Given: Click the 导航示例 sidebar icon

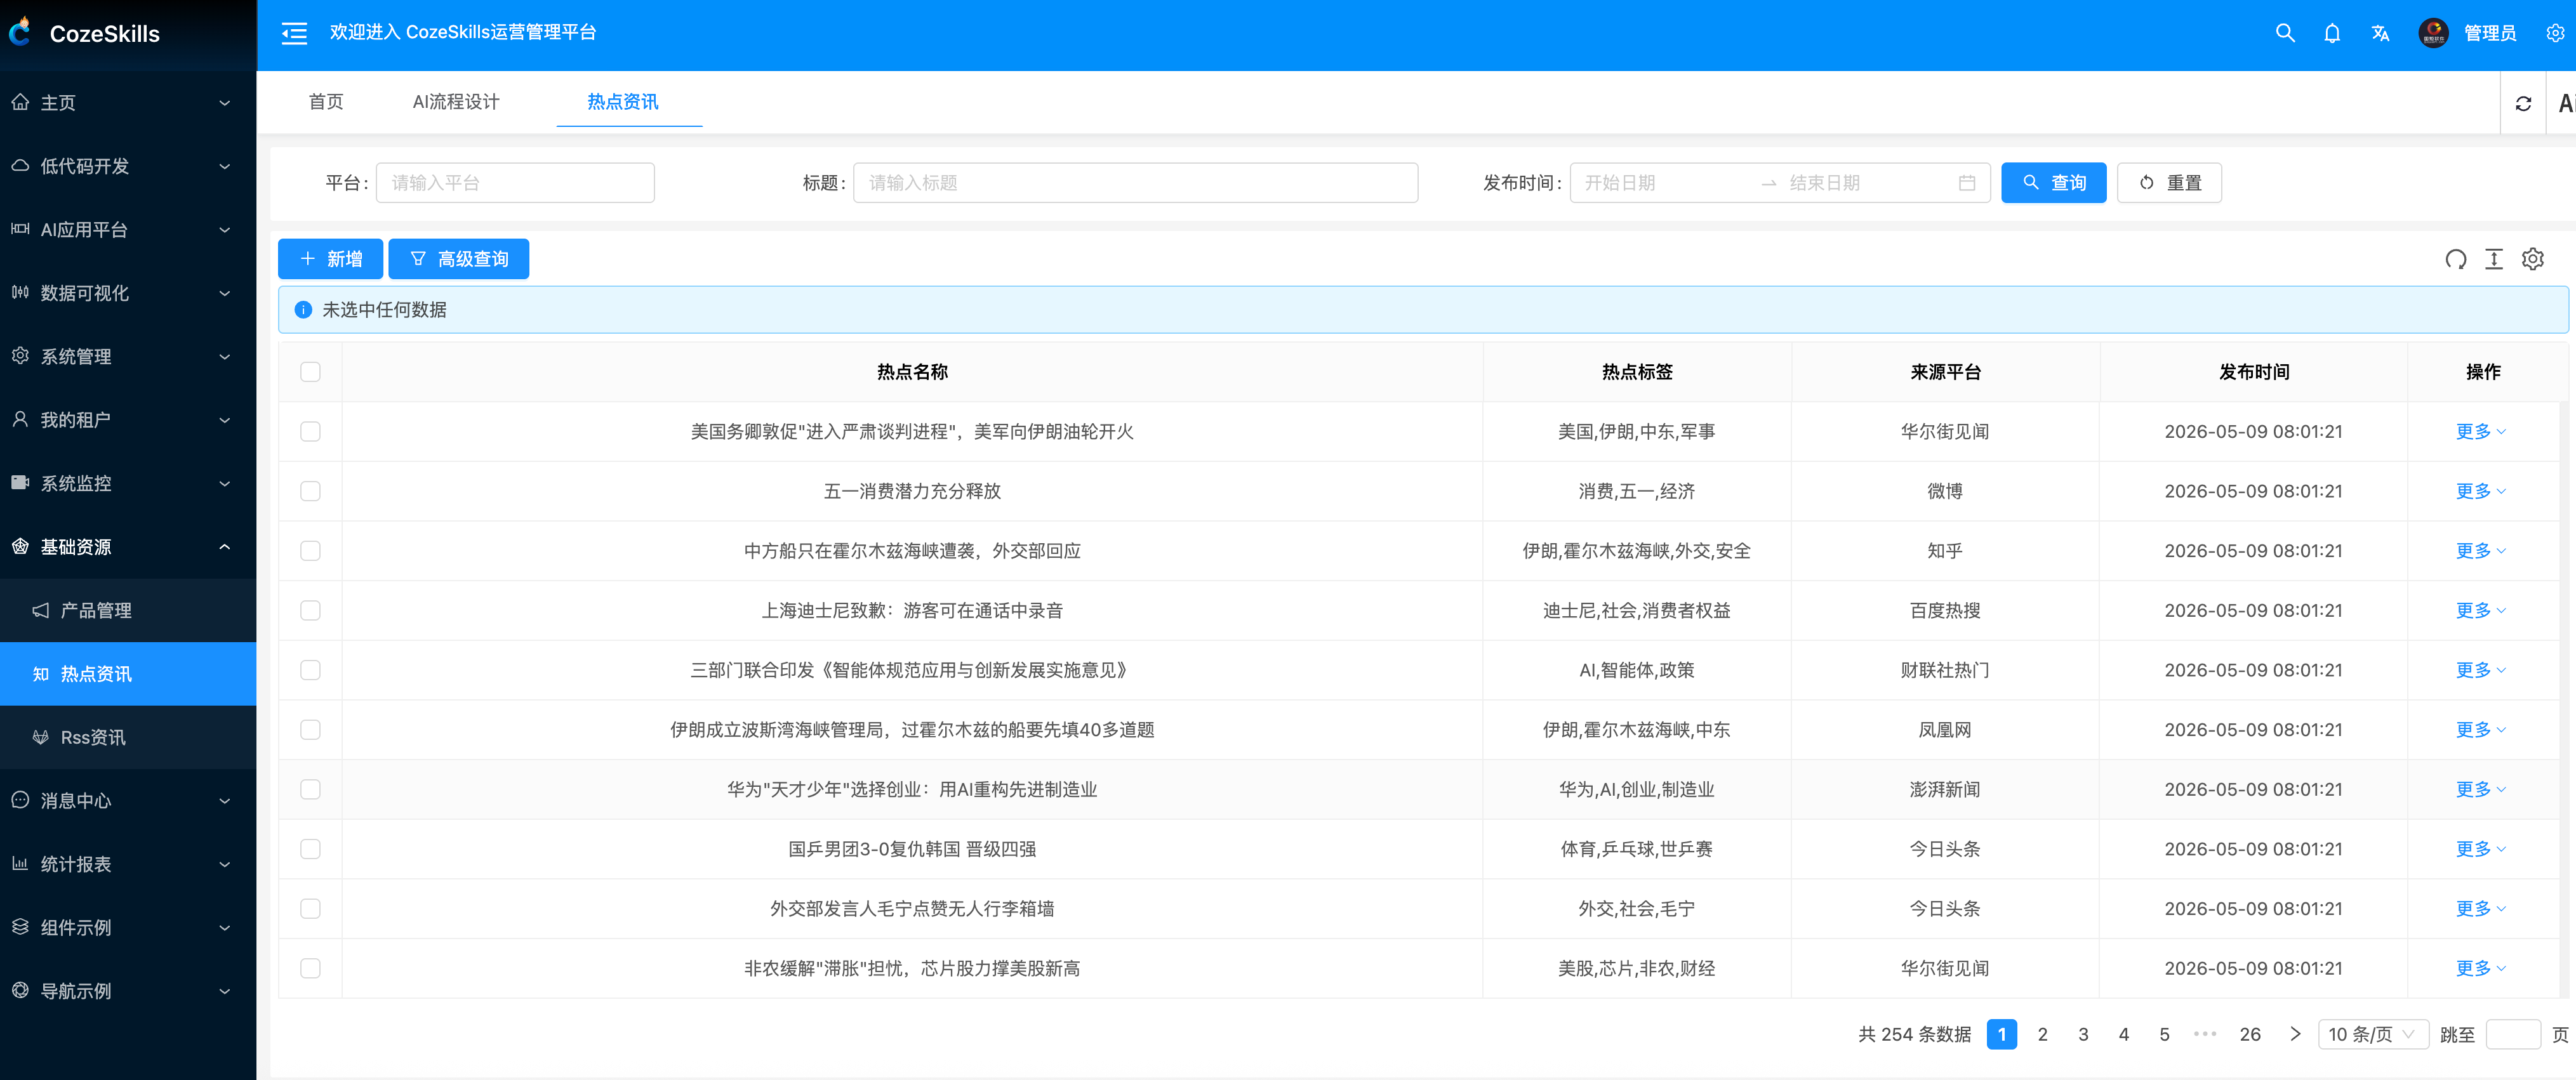Looking at the screenshot, I should (x=20, y=991).
